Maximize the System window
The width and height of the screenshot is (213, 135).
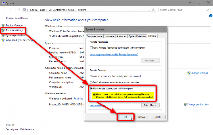tap(199, 2)
